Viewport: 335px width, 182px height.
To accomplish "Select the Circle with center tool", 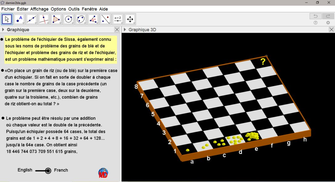I will click(x=69, y=19).
